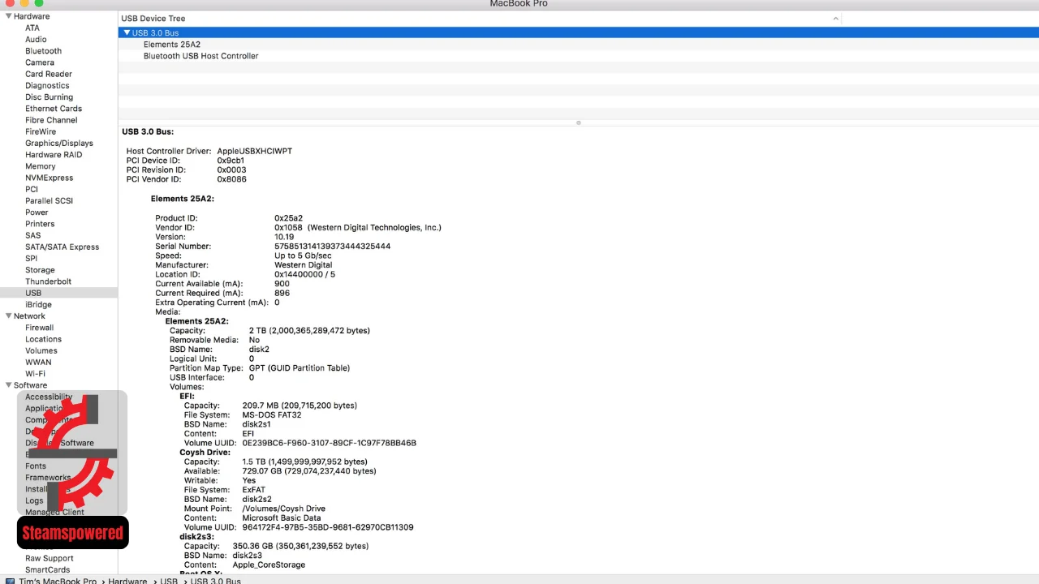Toggle sort arrow in USB Device Tree header
1039x584 pixels.
coord(835,19)
